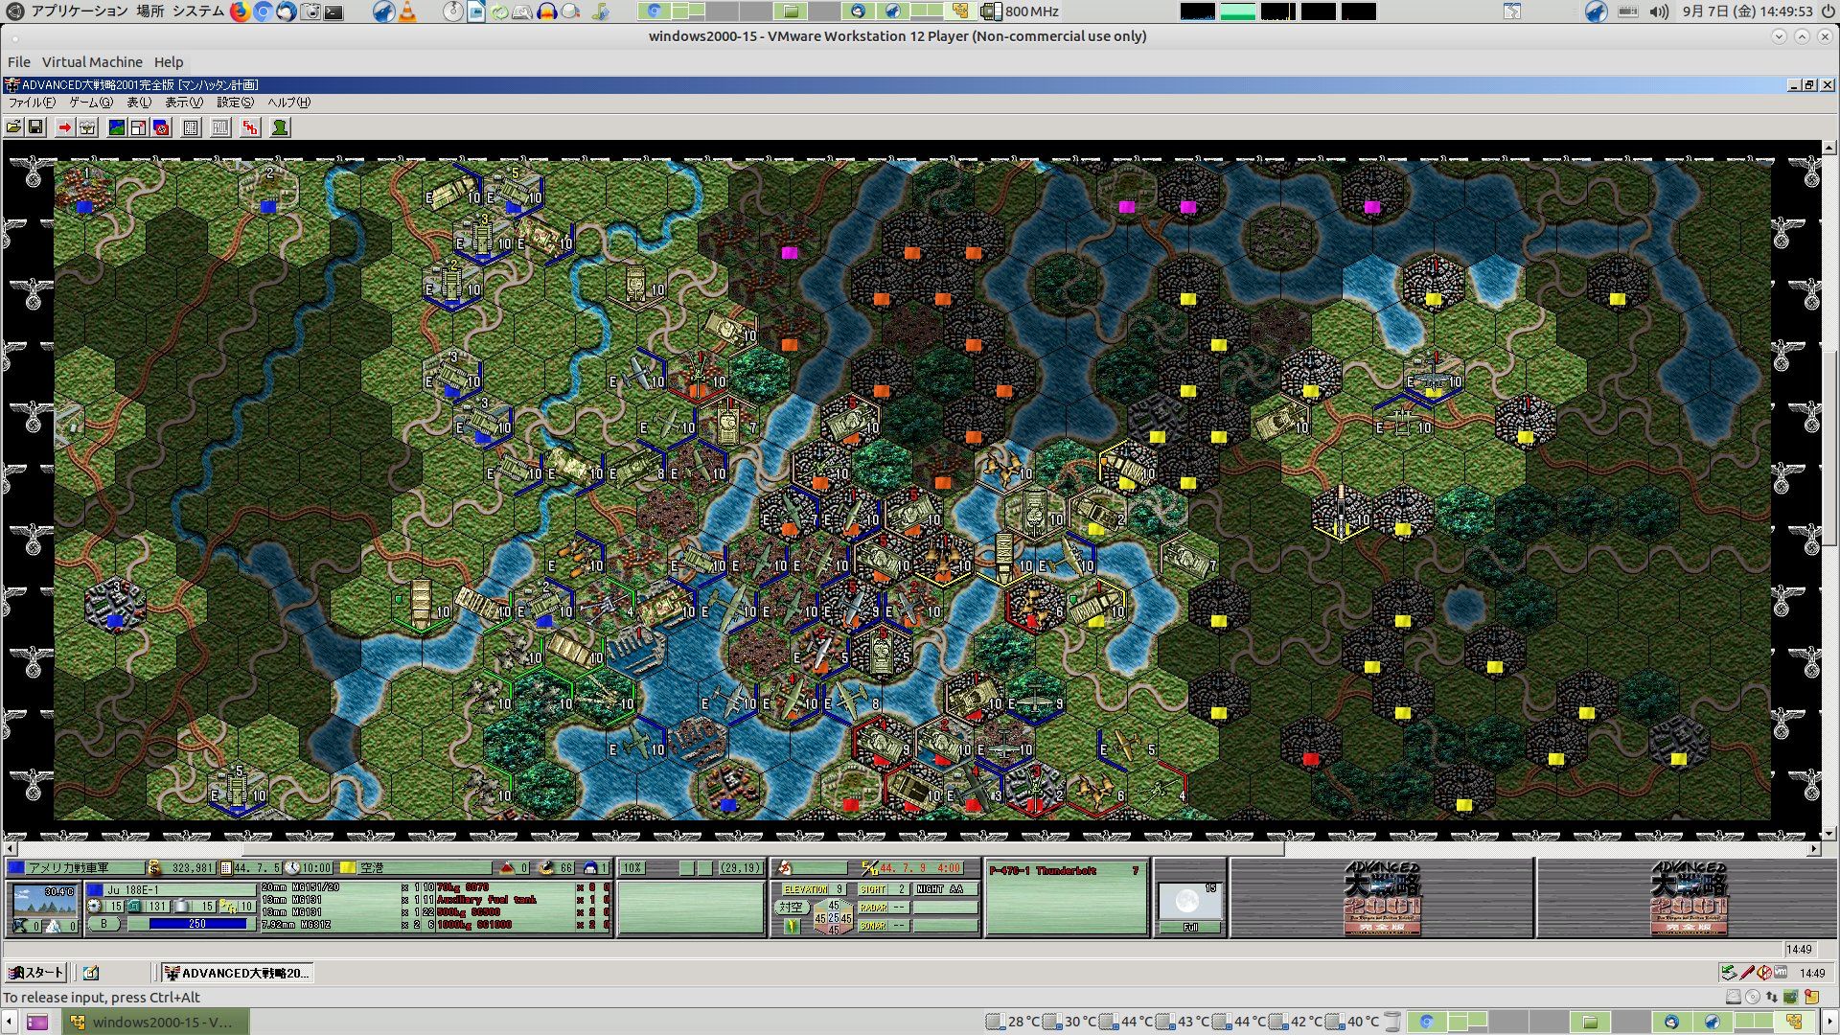Open the ゲーム(G) menu
Viewport: 1840px width, 1035px height.
pos(91,103)
